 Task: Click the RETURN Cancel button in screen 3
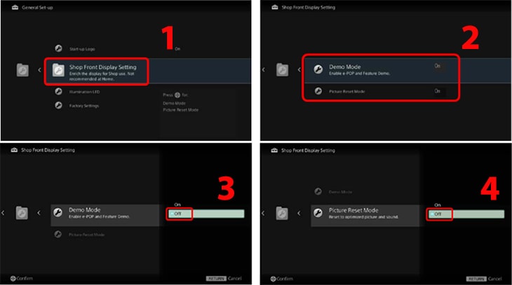point(224,279)
